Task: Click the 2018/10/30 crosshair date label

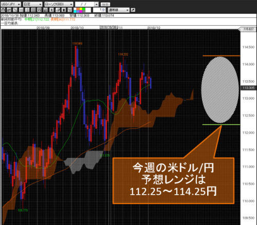Action: tap(108, 27)
